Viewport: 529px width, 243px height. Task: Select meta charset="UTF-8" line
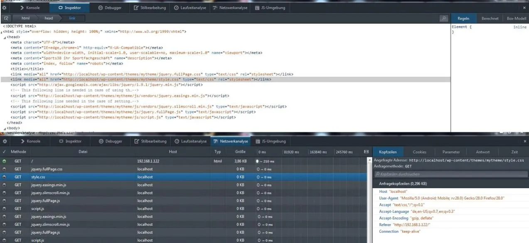pyautogui.click(x=43, y=42)
